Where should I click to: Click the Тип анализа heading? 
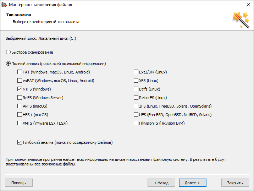pyautogui.click(x=19, y=15)
